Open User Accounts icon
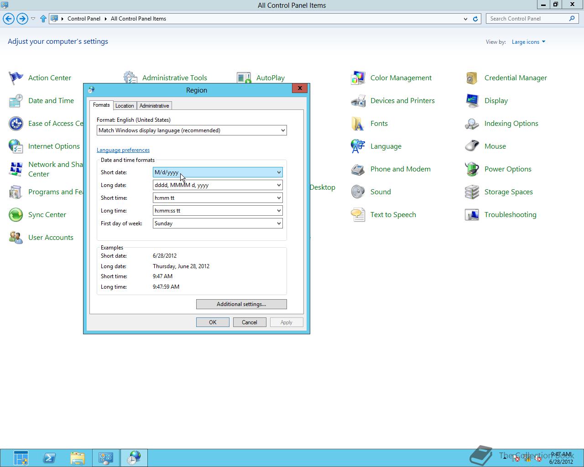 point(16,238)
